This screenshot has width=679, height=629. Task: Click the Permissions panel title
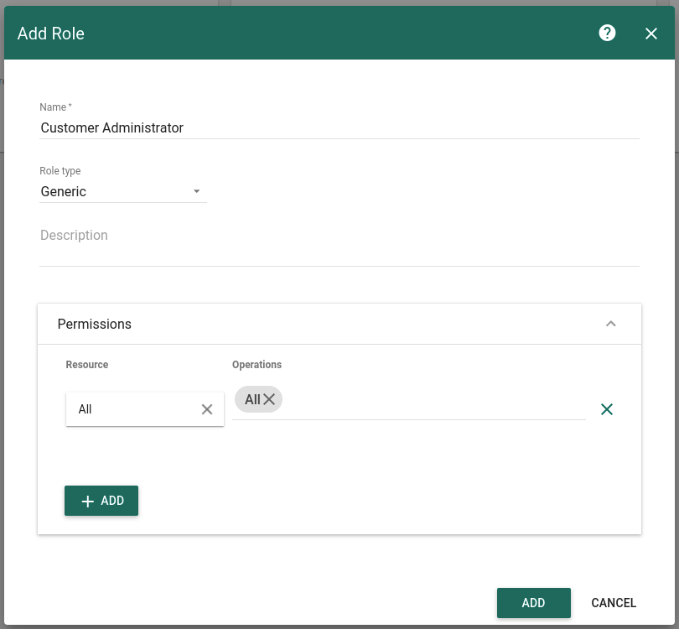coord(95,324)
